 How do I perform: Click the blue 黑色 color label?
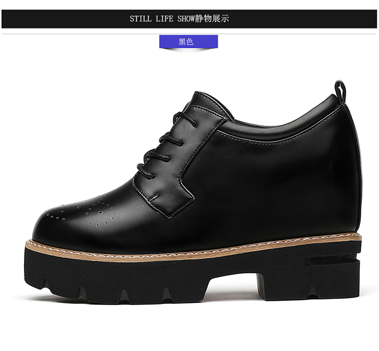[189, 42]
